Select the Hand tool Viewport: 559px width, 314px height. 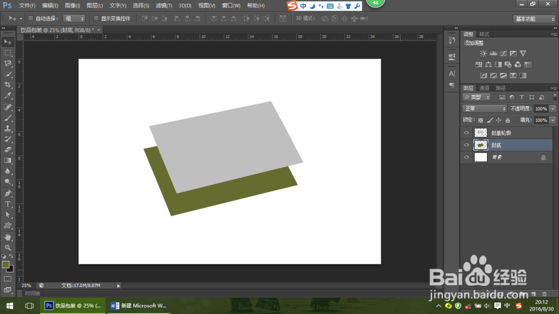8,237
